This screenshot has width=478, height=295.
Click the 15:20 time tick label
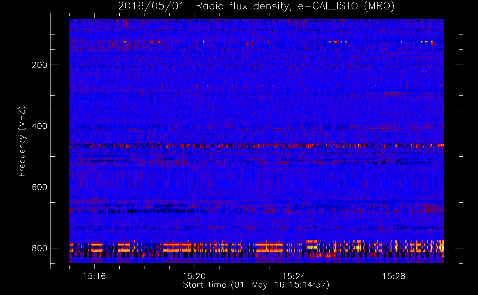tap(194, 276)
